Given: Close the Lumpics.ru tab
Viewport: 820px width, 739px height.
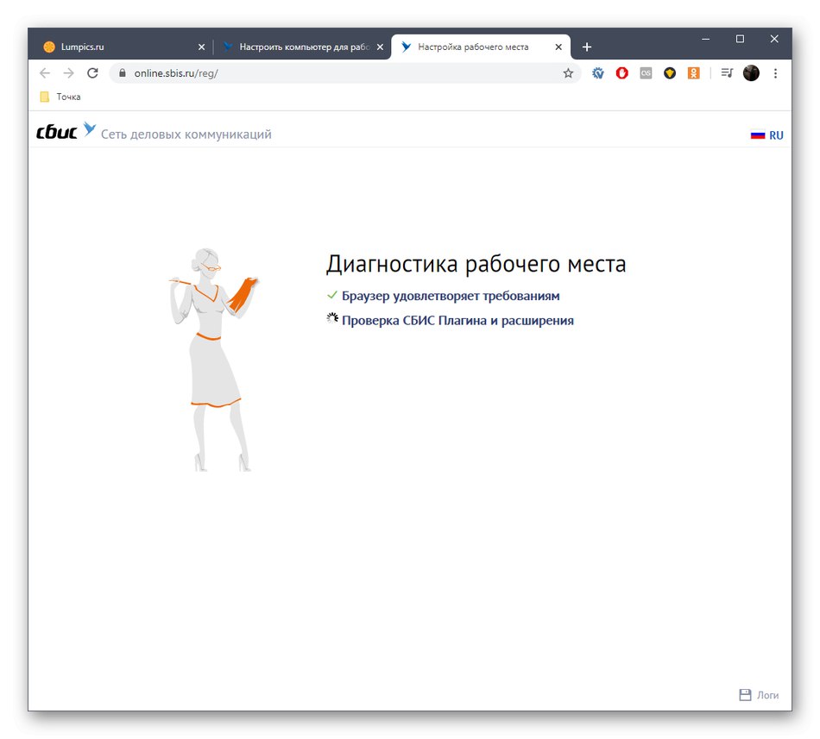Looking at the screenshot, I should [201, 47].
